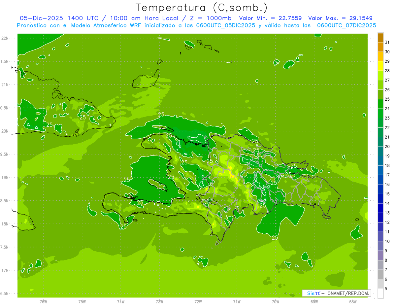Click the Temperatura (C,somb.) title

click(201, 7)
